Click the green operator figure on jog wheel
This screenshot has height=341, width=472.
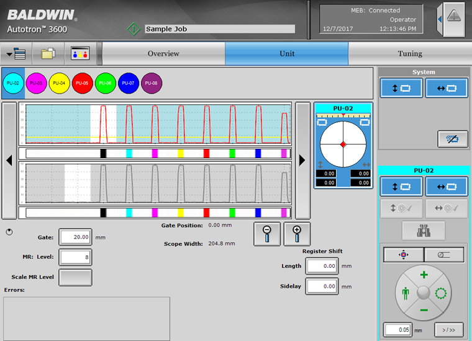[406, 293]
